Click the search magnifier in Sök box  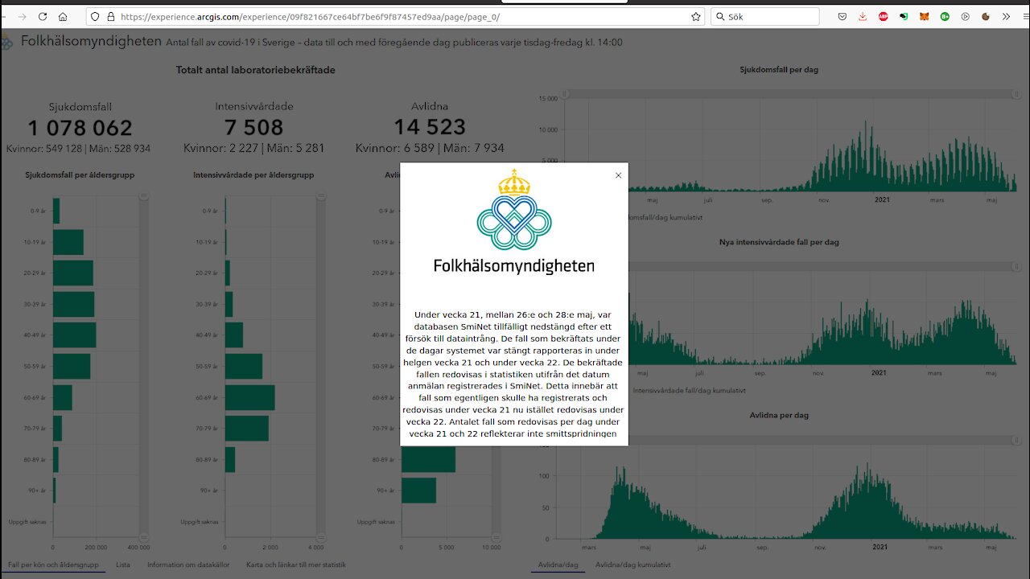point(720,16)
